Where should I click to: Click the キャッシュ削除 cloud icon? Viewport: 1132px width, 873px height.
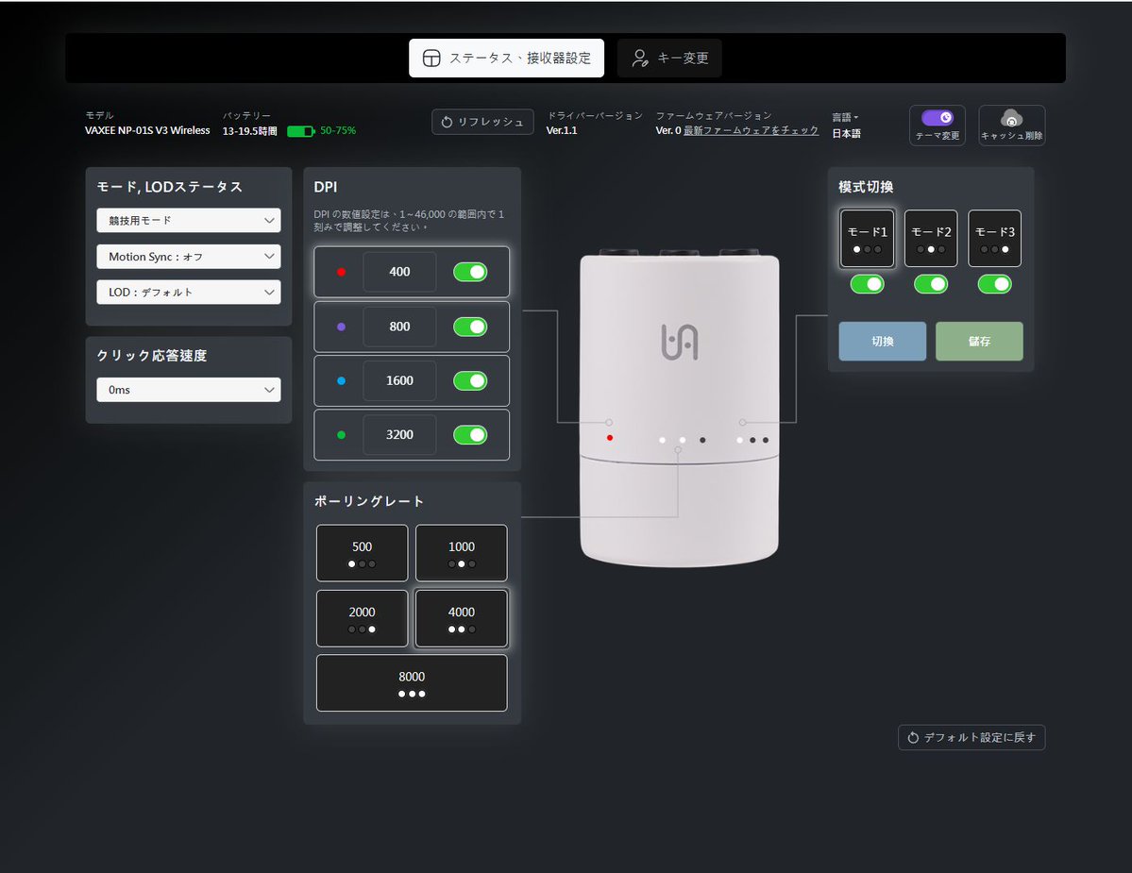pos(1011,118)
